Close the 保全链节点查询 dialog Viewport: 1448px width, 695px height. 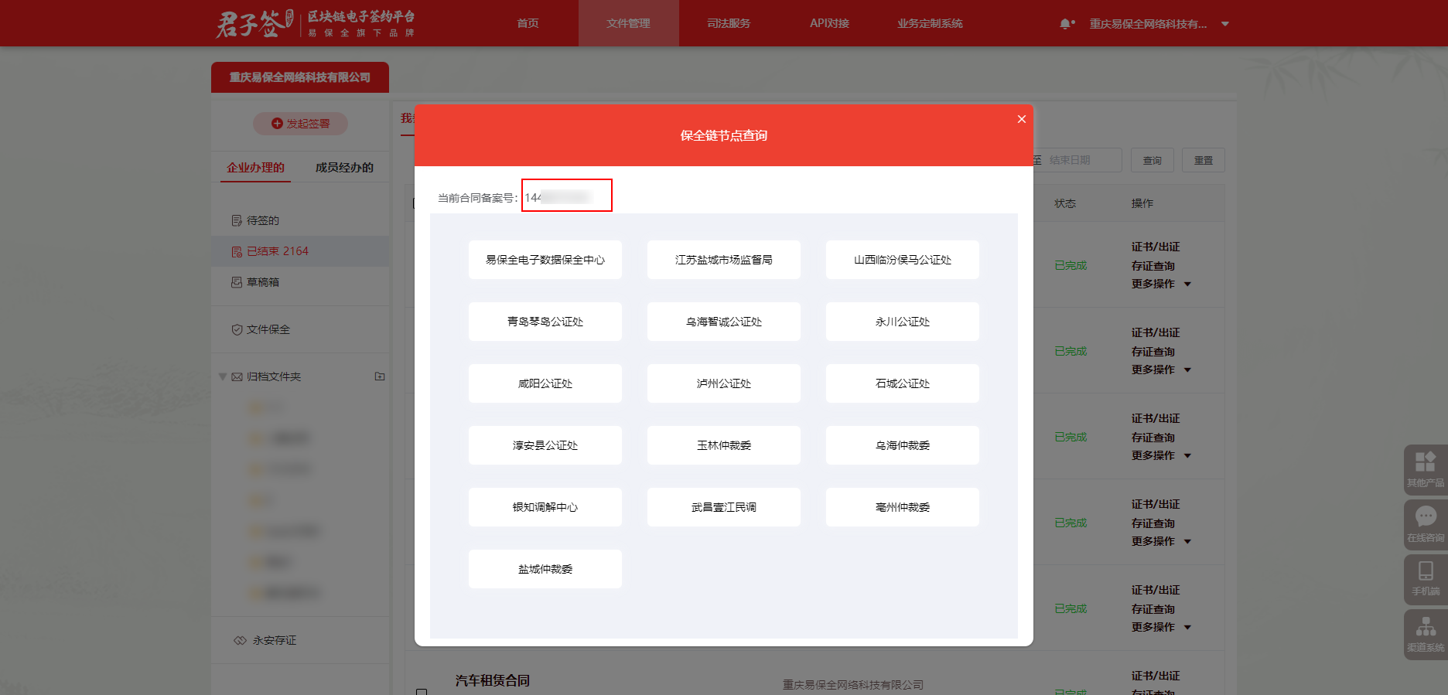coord(1021,119)
